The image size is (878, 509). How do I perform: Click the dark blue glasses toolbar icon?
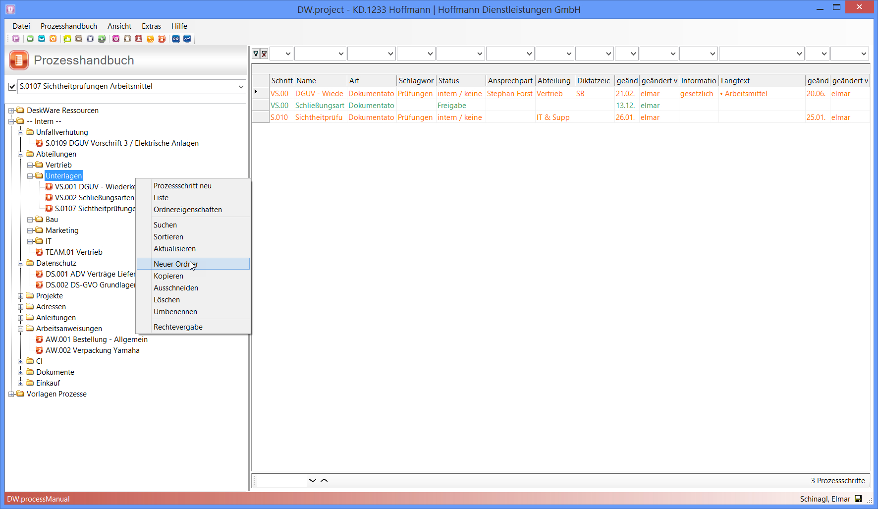tap(176, 39)
